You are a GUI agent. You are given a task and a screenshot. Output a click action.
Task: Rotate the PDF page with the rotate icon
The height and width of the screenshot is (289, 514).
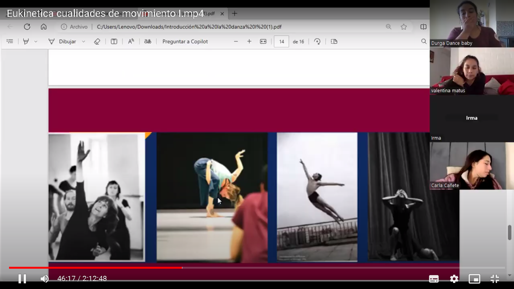pos(317,41)
